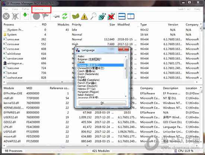The image size is (205, 155).
Task: Select the highlighted Chinese entry in the language list
Action: coord(100,65)
